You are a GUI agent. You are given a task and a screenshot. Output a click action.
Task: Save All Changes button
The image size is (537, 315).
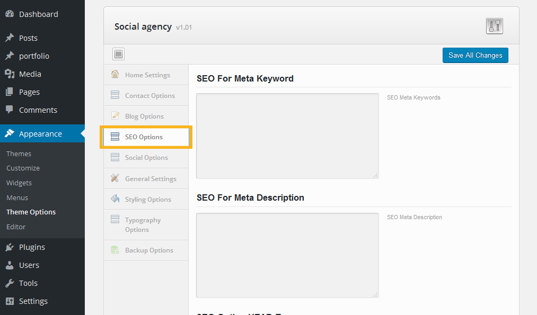click(476, 56)
